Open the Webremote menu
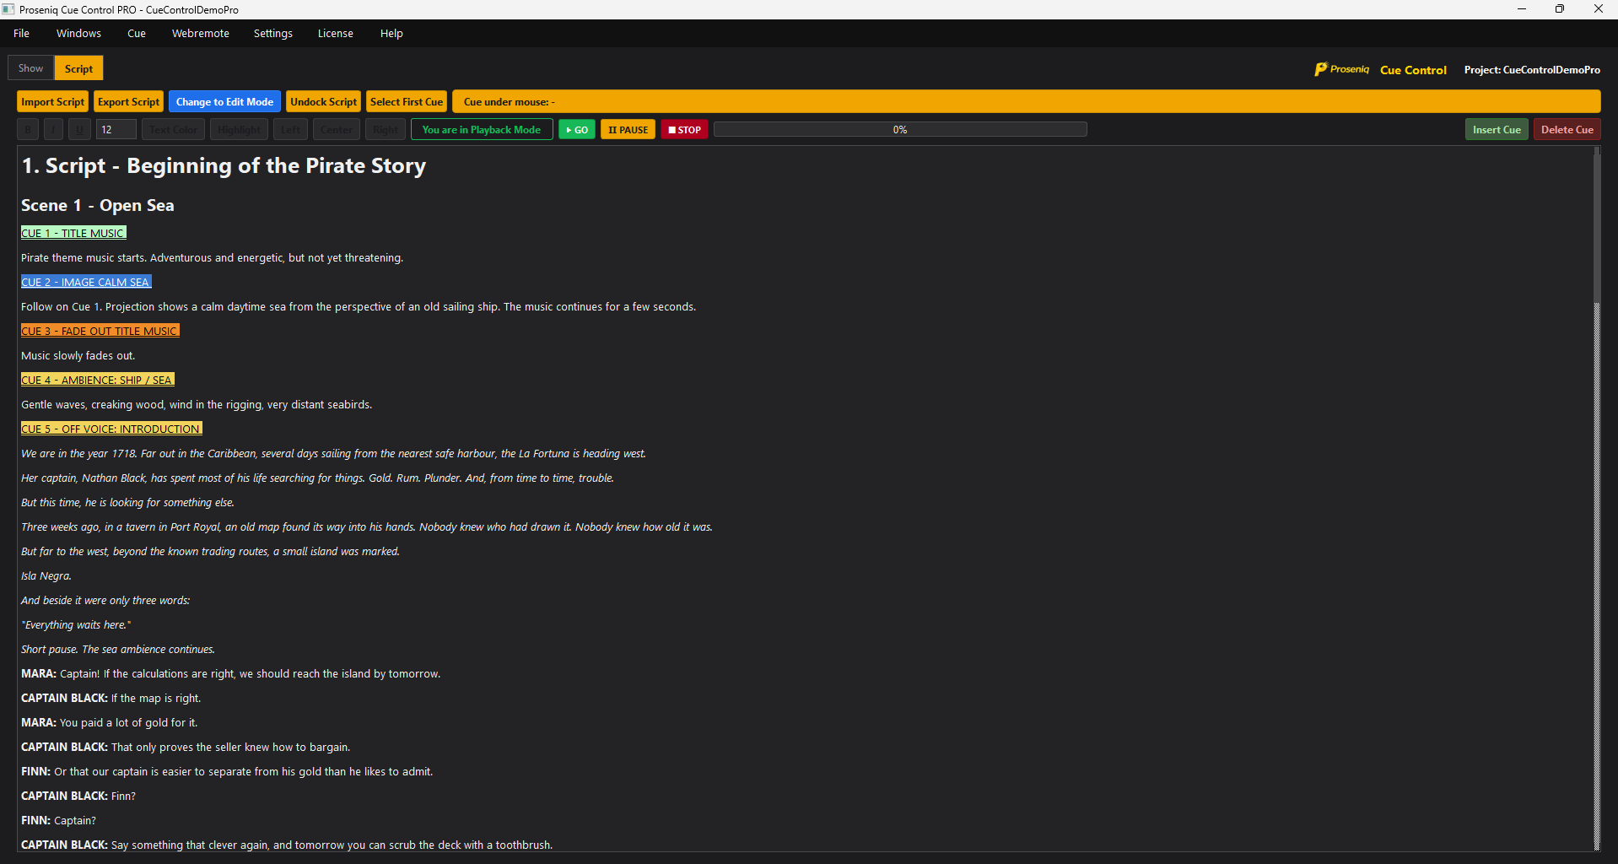1618x864 pixels. (201, 33)
